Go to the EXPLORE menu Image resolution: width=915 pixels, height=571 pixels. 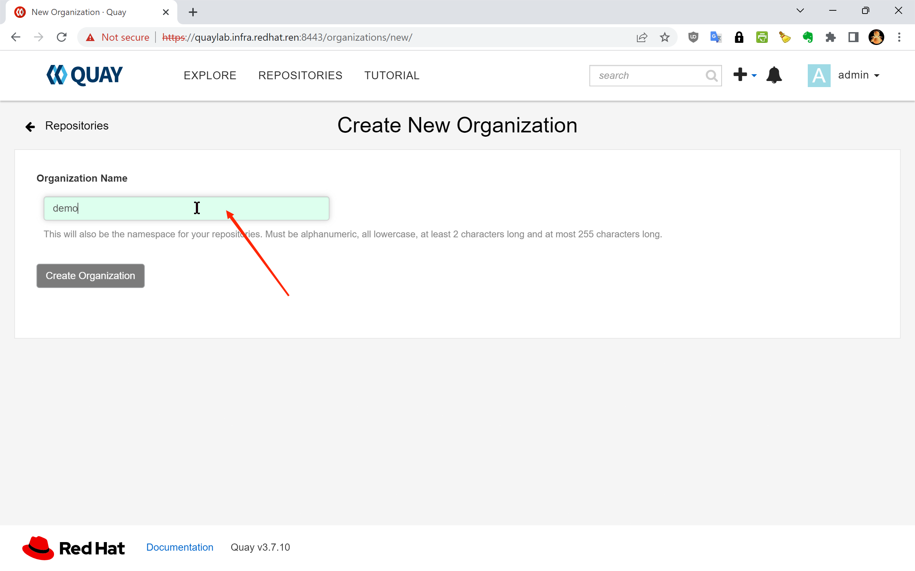tap(210, 76)
